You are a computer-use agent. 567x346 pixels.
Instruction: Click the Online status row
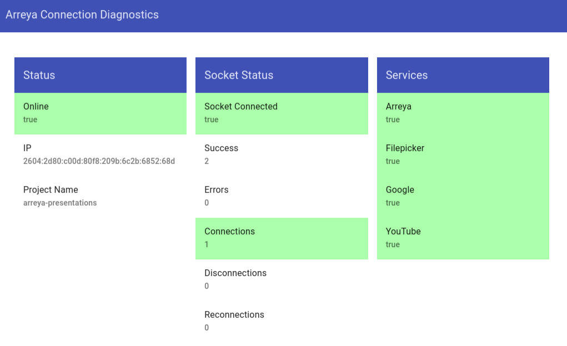(x=100, y=113)
